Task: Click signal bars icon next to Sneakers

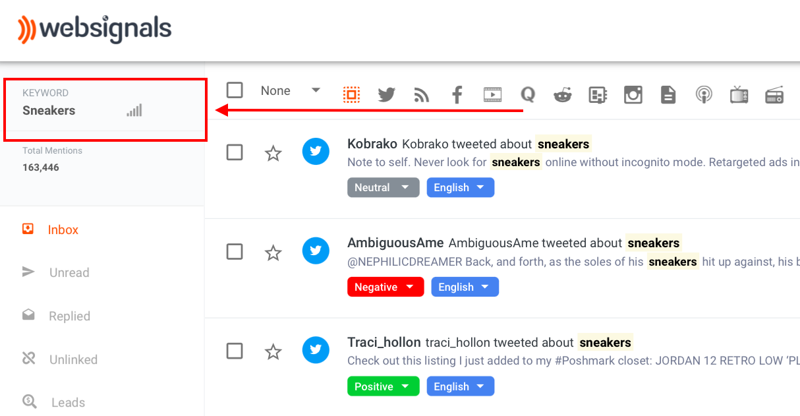Action: point(134,110)
